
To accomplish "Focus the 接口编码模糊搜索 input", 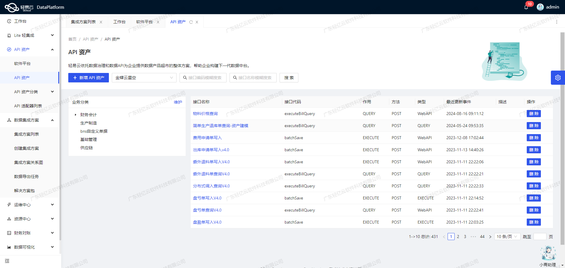I will [x=203, y=78].
